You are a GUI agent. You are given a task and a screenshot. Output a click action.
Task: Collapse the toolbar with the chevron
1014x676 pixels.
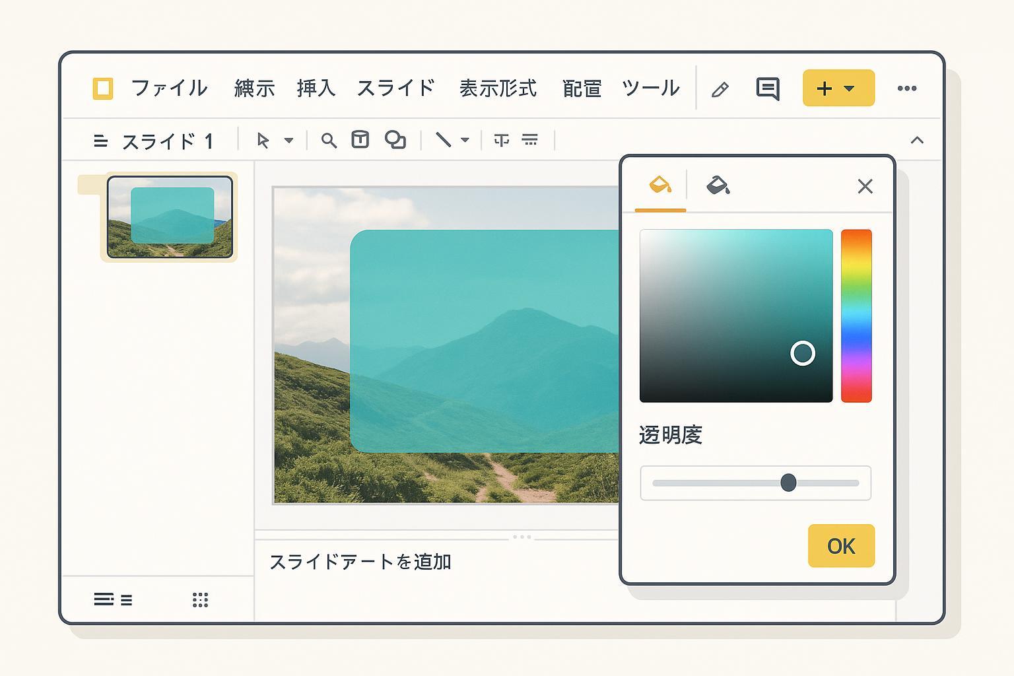pos(917,140)
